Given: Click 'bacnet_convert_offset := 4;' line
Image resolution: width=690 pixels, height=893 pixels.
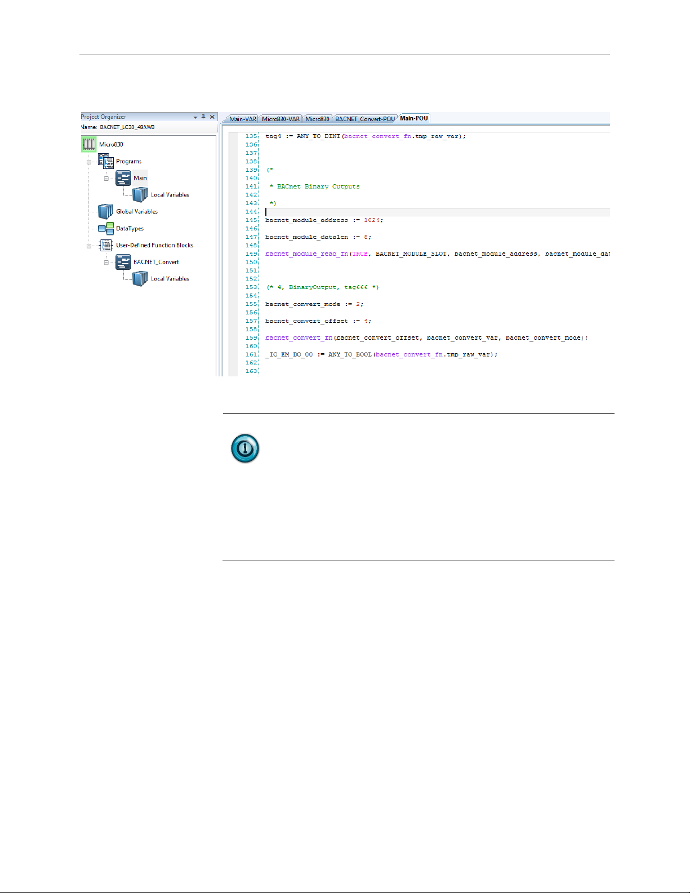Looking at the screenshot, I should [318, 321].
